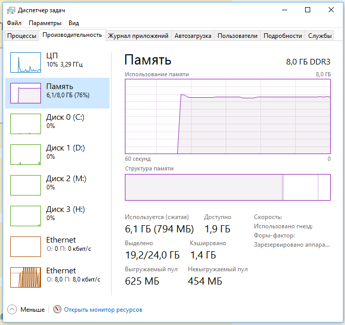The width and height of the screenshot is (345, 325).
Task: Select the idle Ethernet adapter graph
Action: [x=26, y=247]
